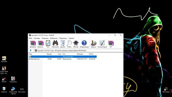Click the Добавить (Add) toolbar icon

[33, 43]
